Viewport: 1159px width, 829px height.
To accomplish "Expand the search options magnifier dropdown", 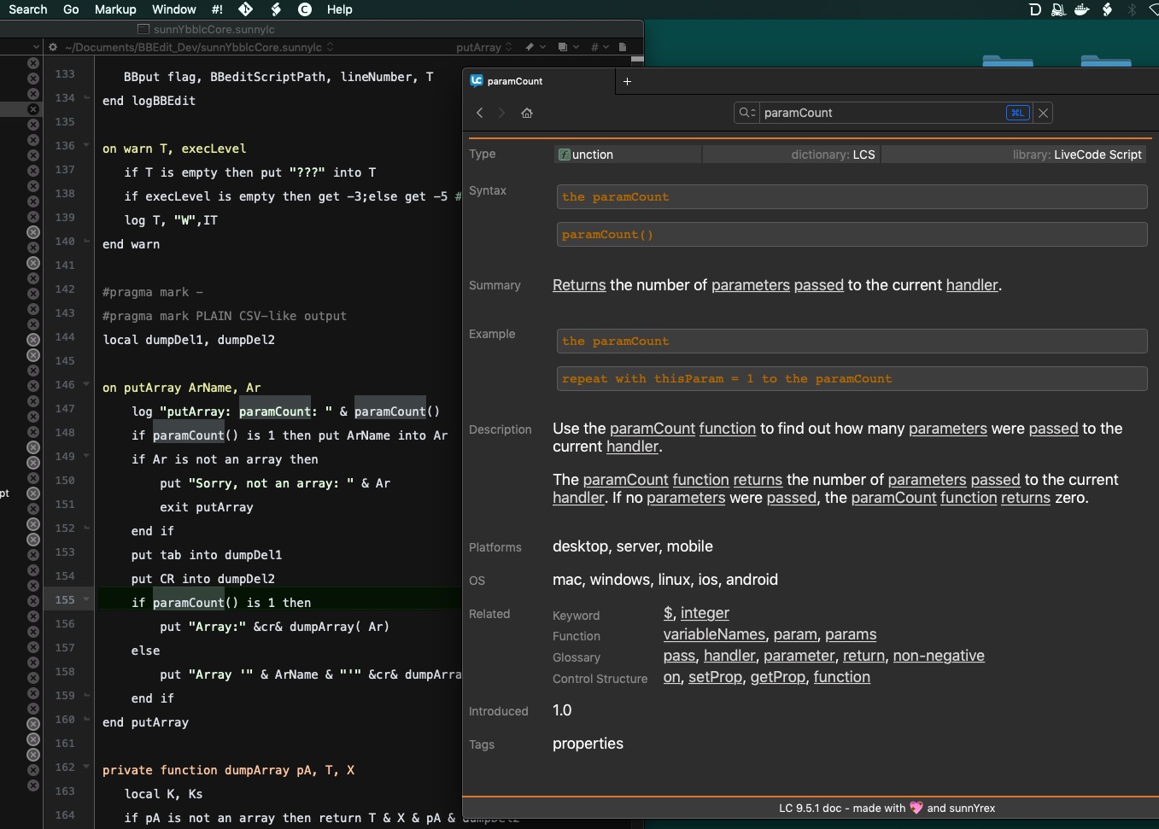I will pyautogui.click(x=746, y=113).
